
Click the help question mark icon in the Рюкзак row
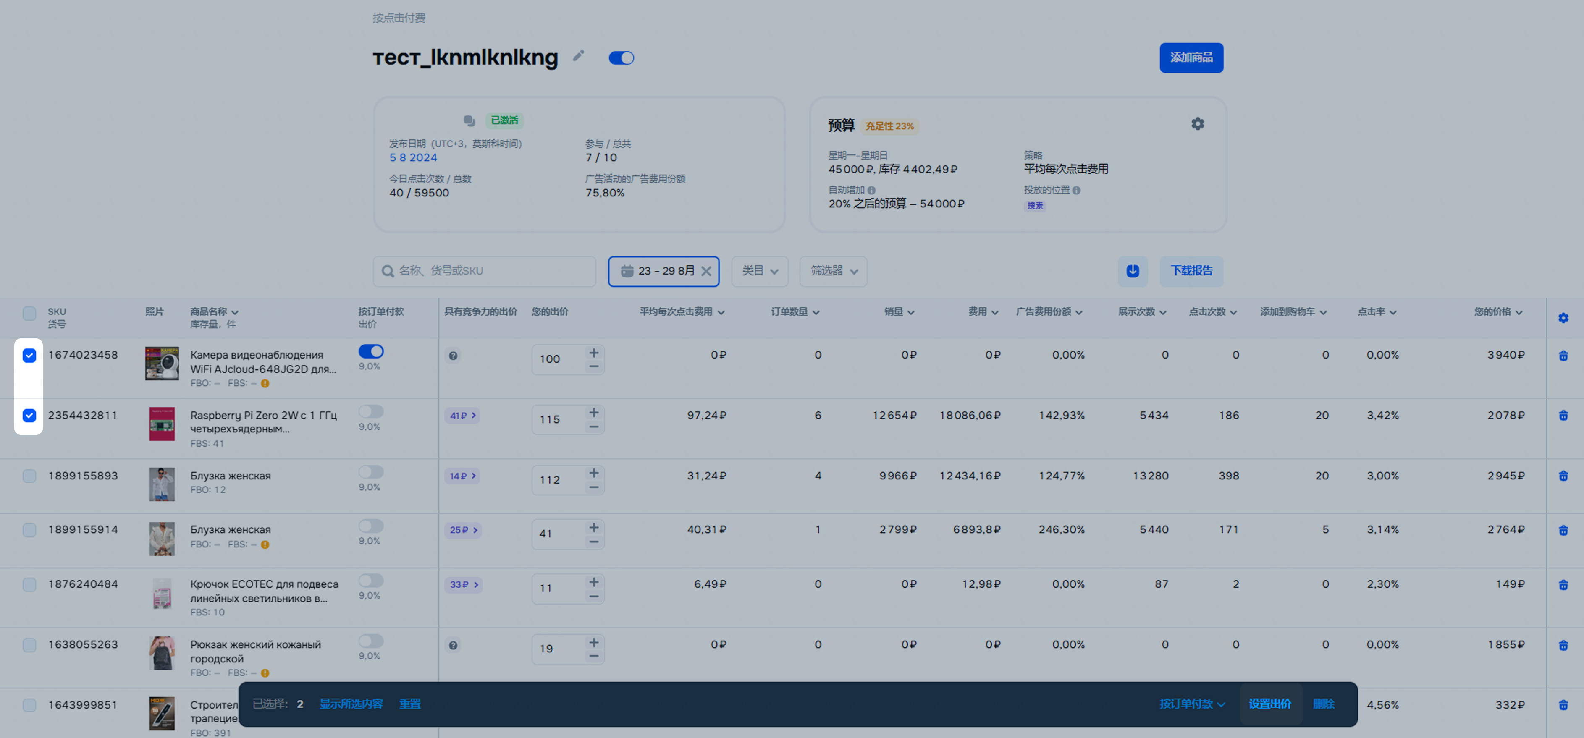pyautogui.click(x=453, y=645)
